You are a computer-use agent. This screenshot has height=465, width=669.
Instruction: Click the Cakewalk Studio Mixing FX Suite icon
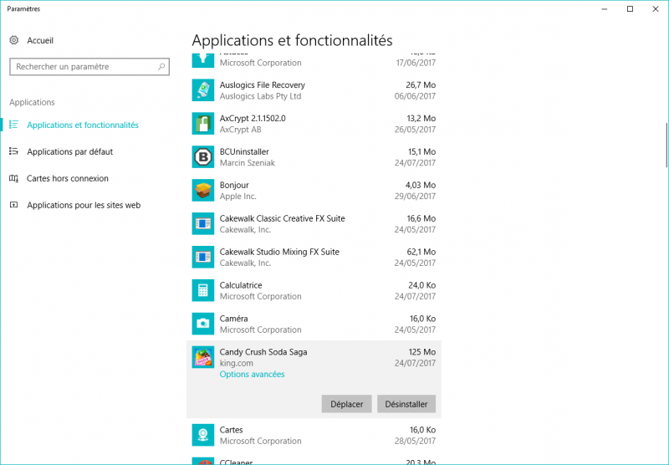pos(203,257)
